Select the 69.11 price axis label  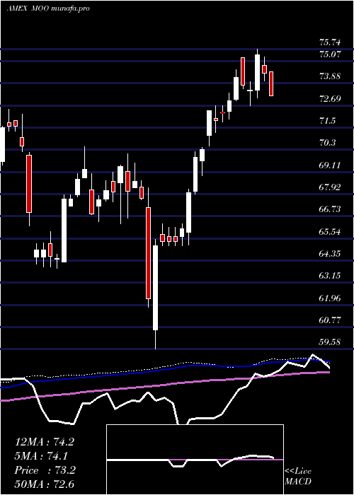(x=330, y=165)
